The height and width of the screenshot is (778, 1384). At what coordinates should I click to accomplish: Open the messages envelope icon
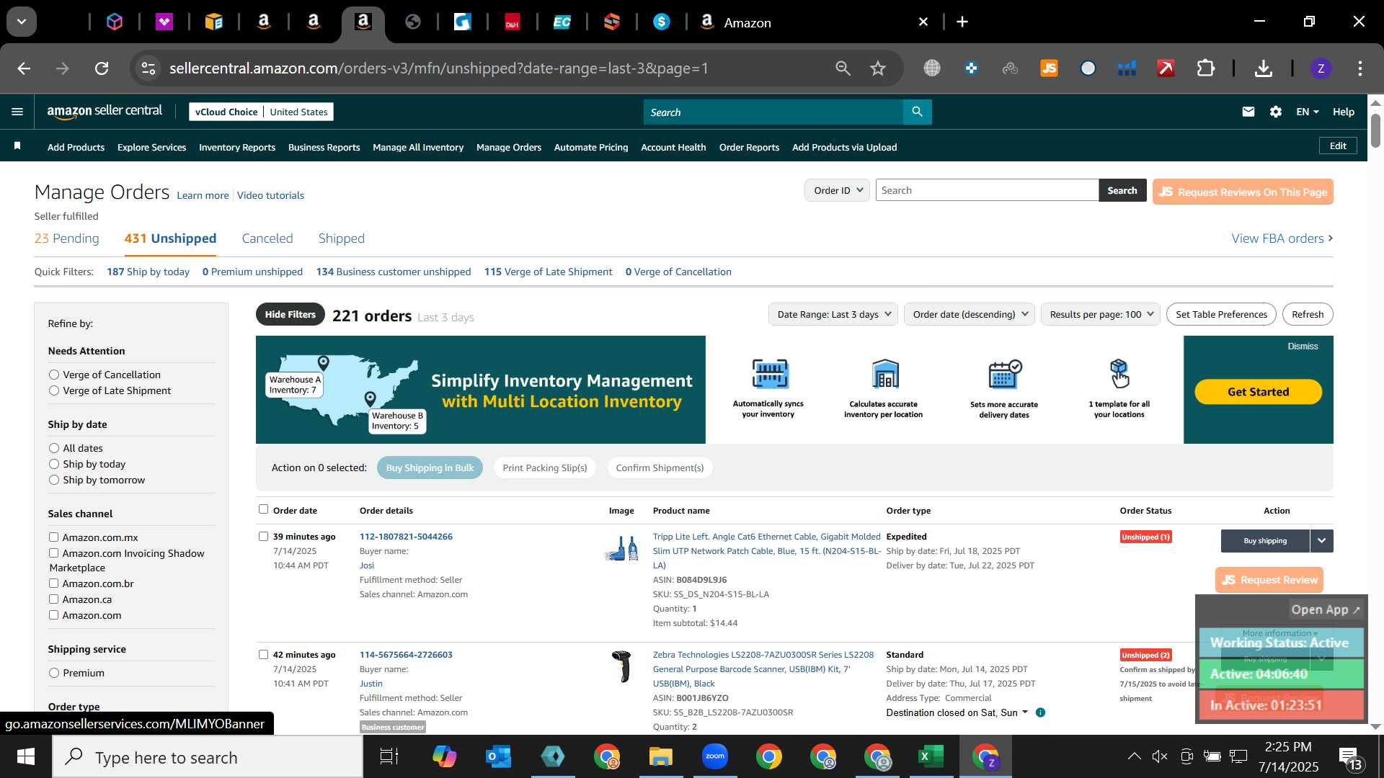coord(1248,112)
